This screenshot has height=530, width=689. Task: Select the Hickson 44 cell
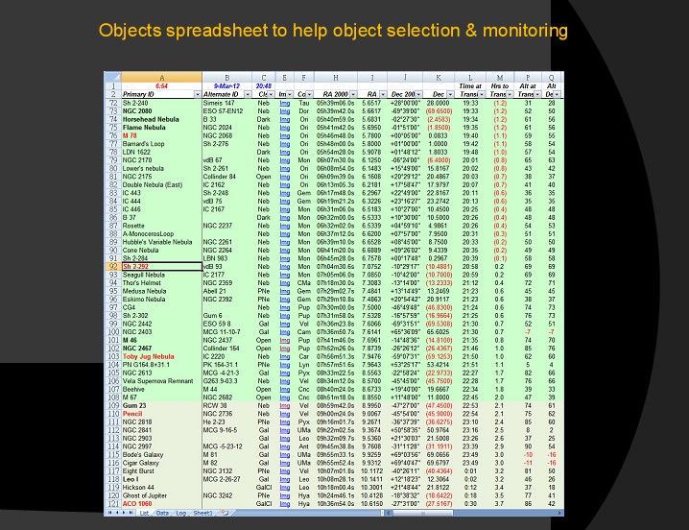[x=161, y=488]
